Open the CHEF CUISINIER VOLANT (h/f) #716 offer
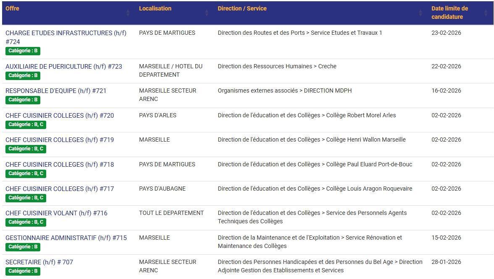The height and width of the screenshot is (279, 494). pyautogui.click(x=57, y=213)
